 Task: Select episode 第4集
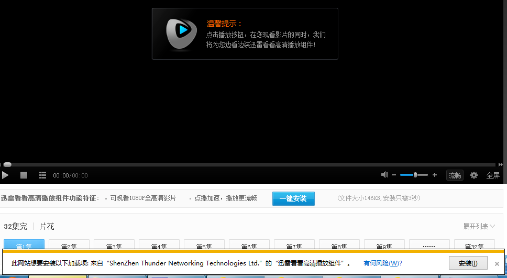(x=159, y=244)
